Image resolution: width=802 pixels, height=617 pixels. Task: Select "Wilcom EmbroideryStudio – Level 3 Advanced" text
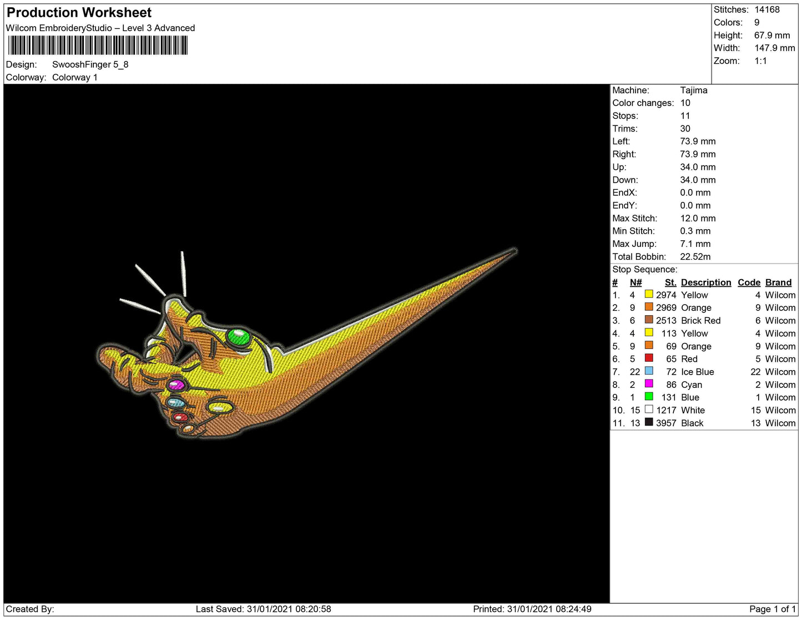click(100, 28)
